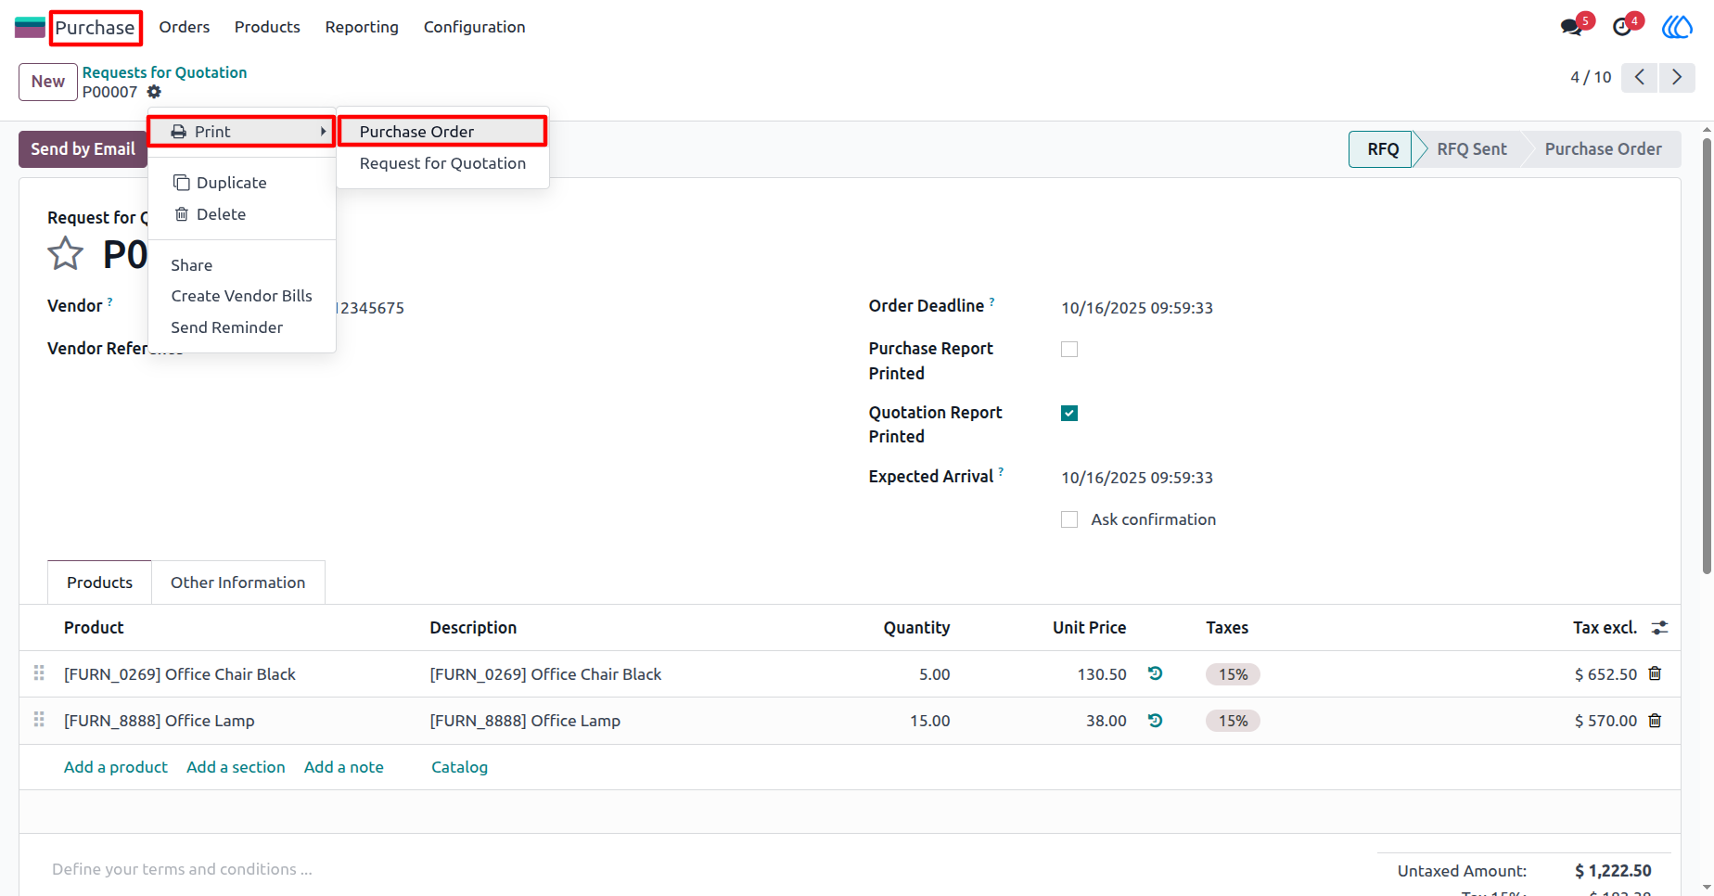Open the Reporting menu
This screenshot has height=896, width=1714.
tap(362, 27)
